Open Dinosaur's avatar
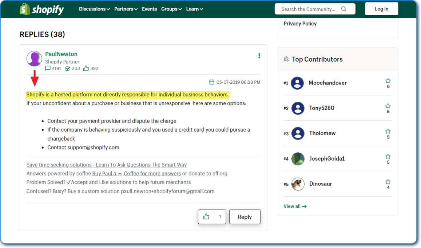This screenshot has width=421, height=248. coord(298,184)
